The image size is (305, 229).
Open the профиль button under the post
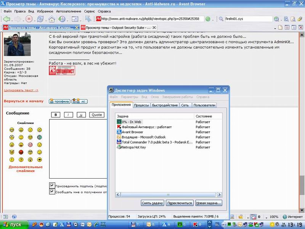(x=59, y=101)
